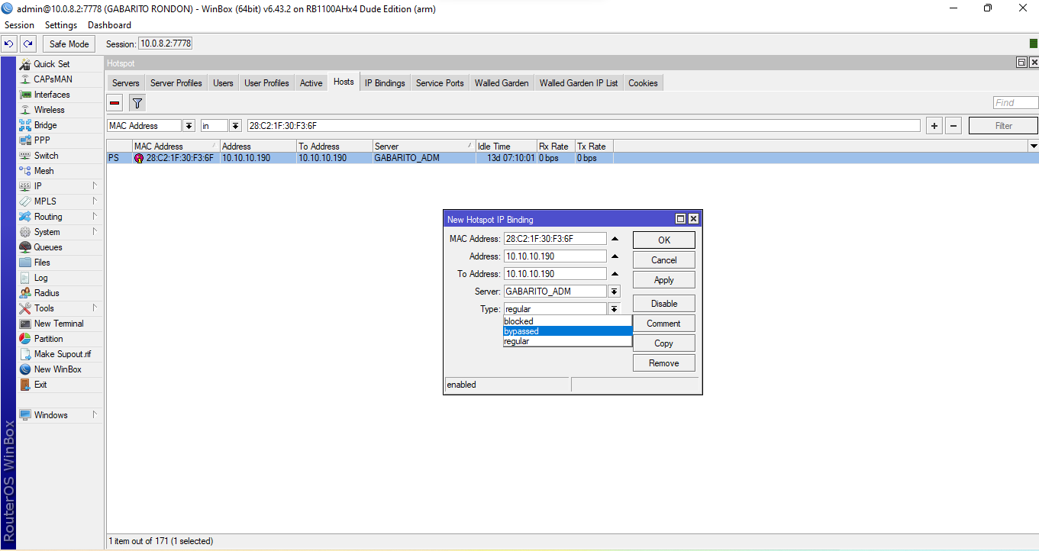Switch to the IP Bindings tab
1039x551 pixels.
[x=385, y=83]
